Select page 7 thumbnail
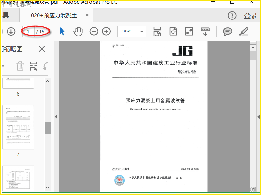The height and width of the screenshot is (195, 261). pyautogui.click(x=18, y=127)
